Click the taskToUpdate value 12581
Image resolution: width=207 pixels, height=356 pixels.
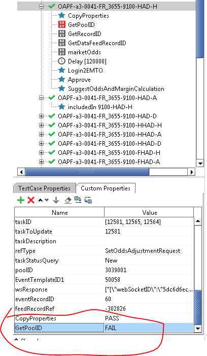coord(113,232)
